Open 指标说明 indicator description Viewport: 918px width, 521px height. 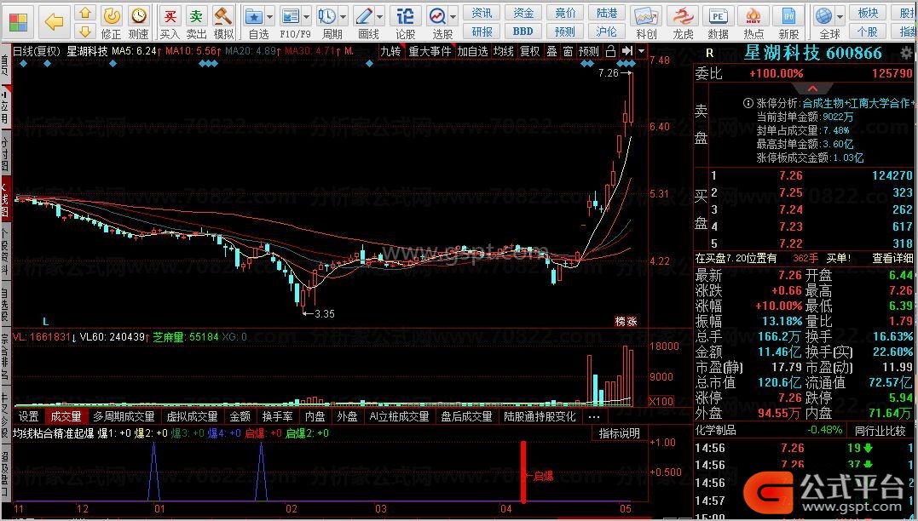pyautogui.click(x=619, y=433)
